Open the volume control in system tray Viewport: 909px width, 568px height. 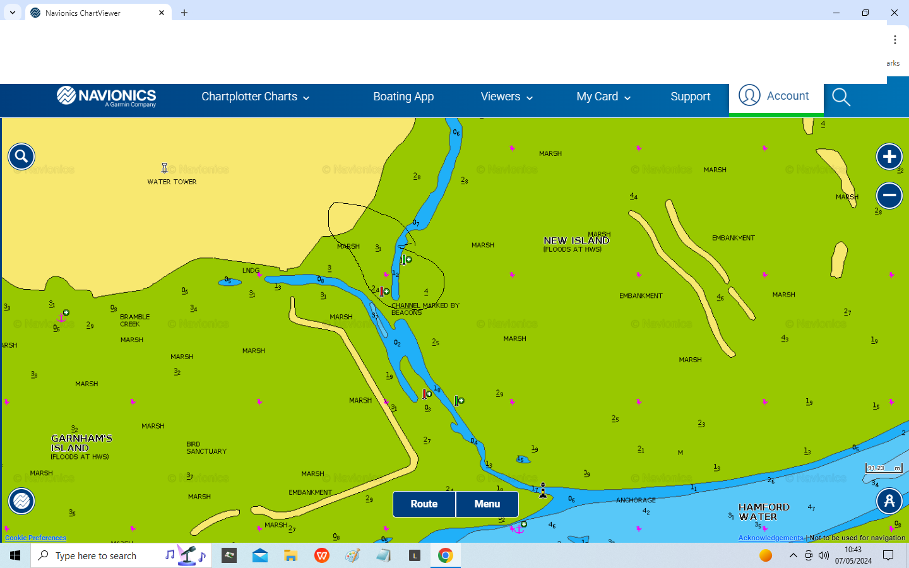(x=824, y=555)
